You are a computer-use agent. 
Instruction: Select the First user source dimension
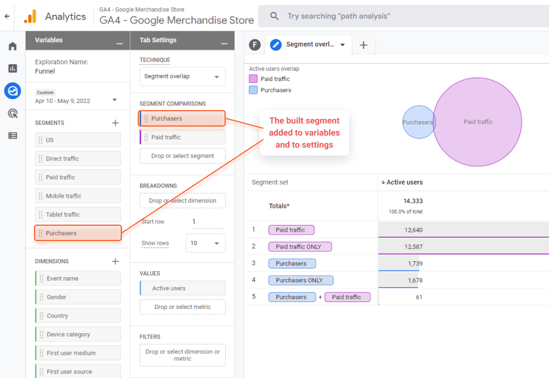click(x=78, y=371)
